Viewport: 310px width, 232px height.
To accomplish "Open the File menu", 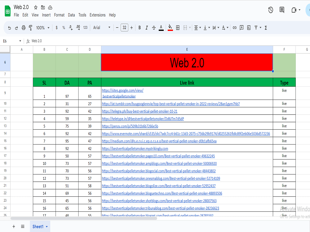I will tap(16, 15).
